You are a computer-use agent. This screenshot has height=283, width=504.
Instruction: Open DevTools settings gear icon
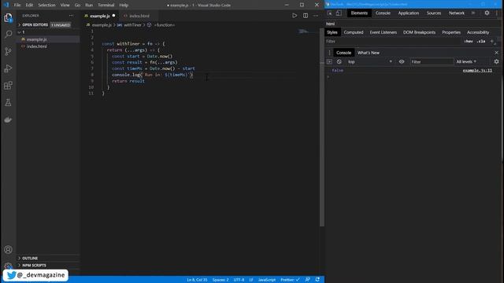coord(487,13)
